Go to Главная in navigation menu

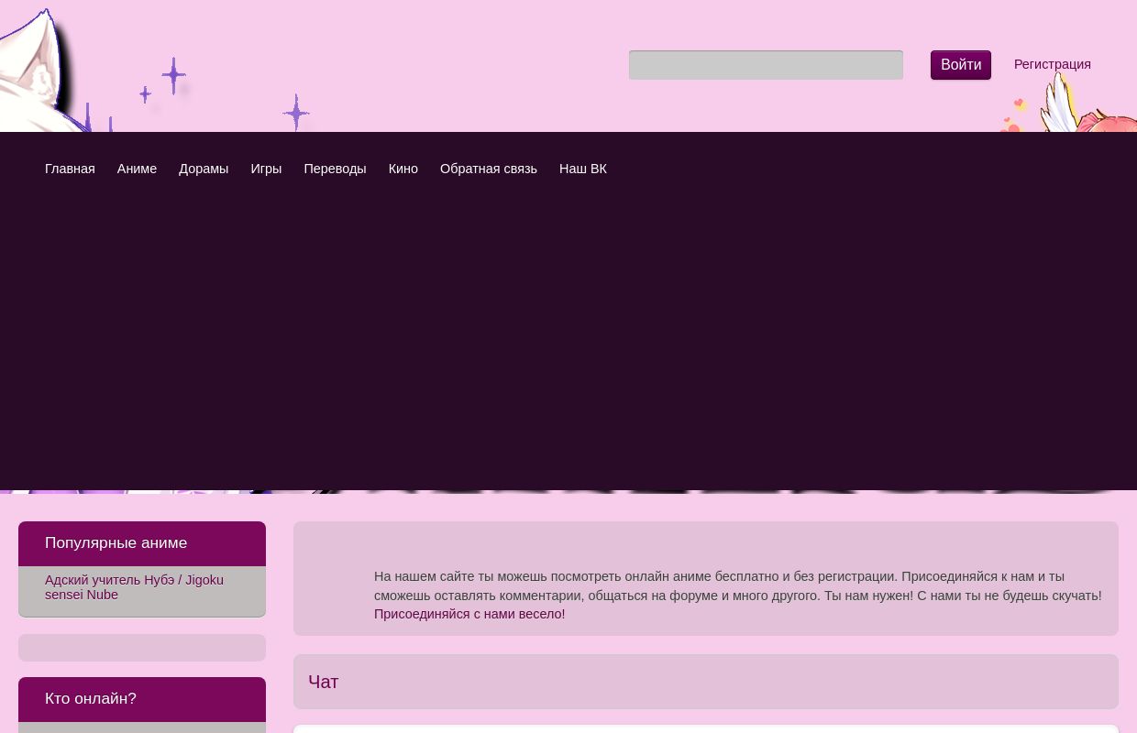[70, 169]
